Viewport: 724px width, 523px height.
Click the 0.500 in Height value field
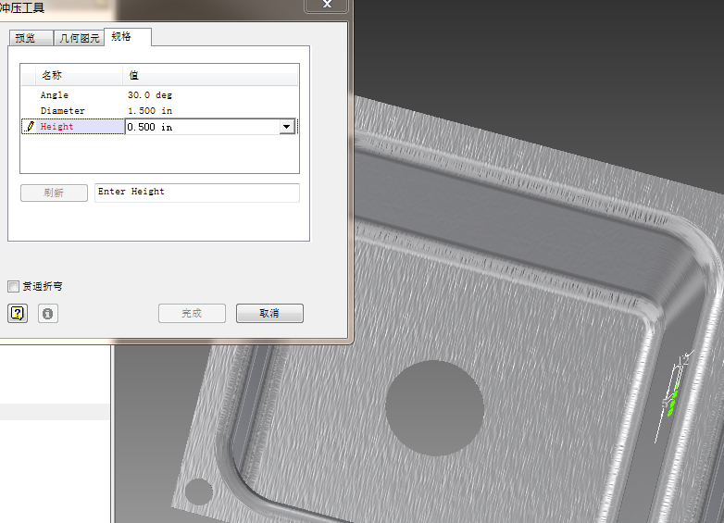201,128
